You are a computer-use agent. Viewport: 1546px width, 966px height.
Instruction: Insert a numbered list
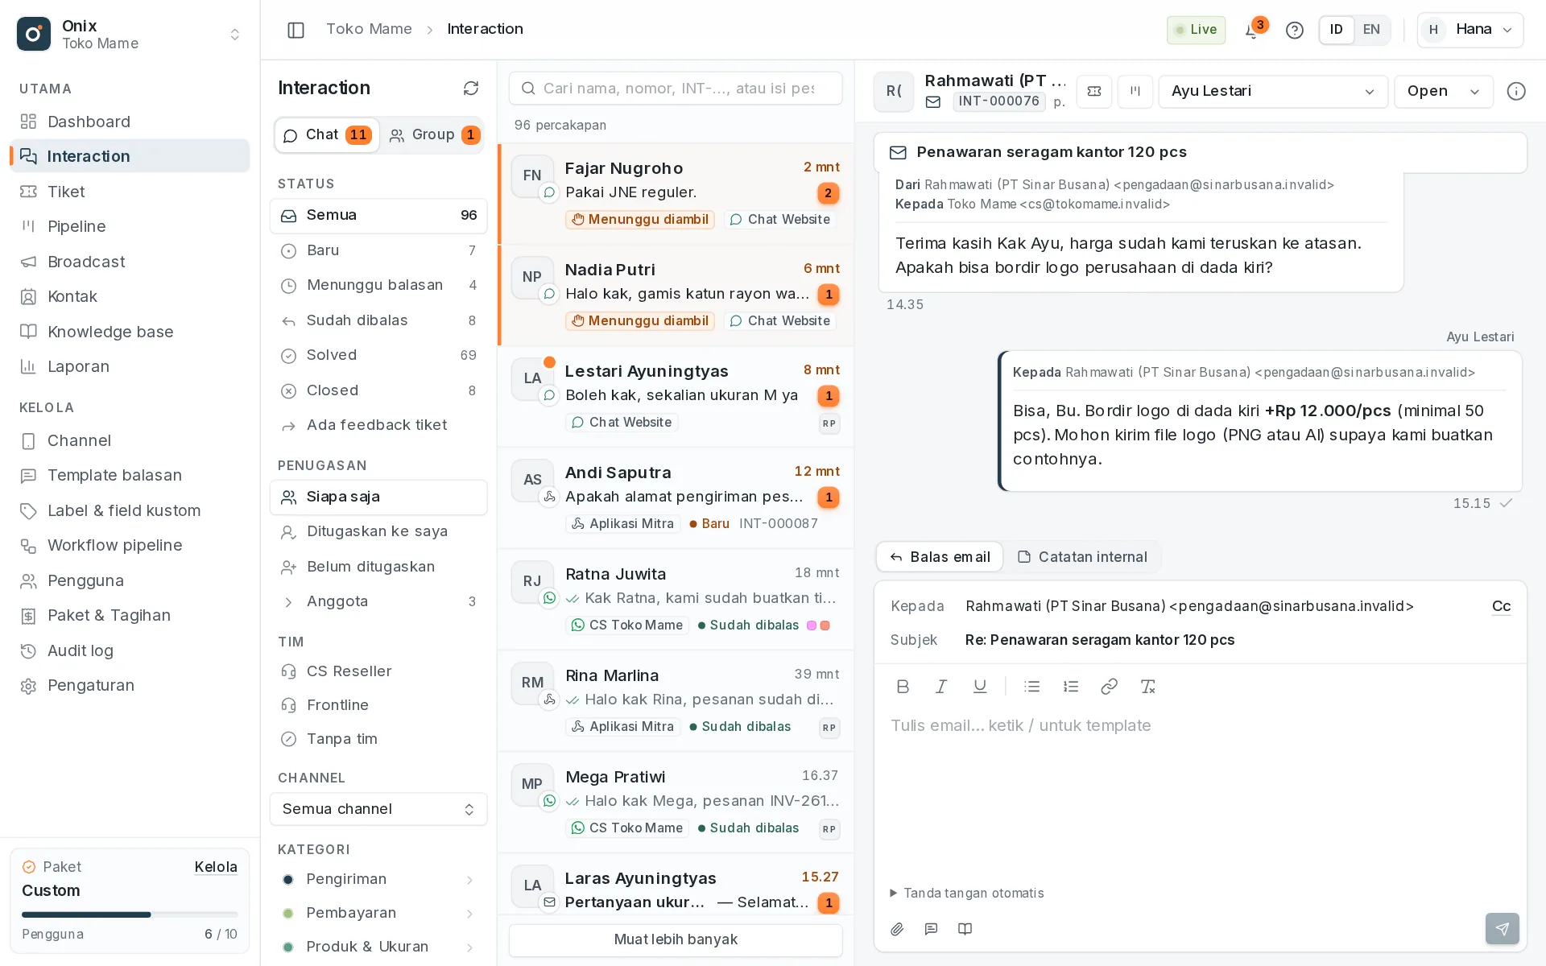pyautogui.click(x=1071, y=687)
